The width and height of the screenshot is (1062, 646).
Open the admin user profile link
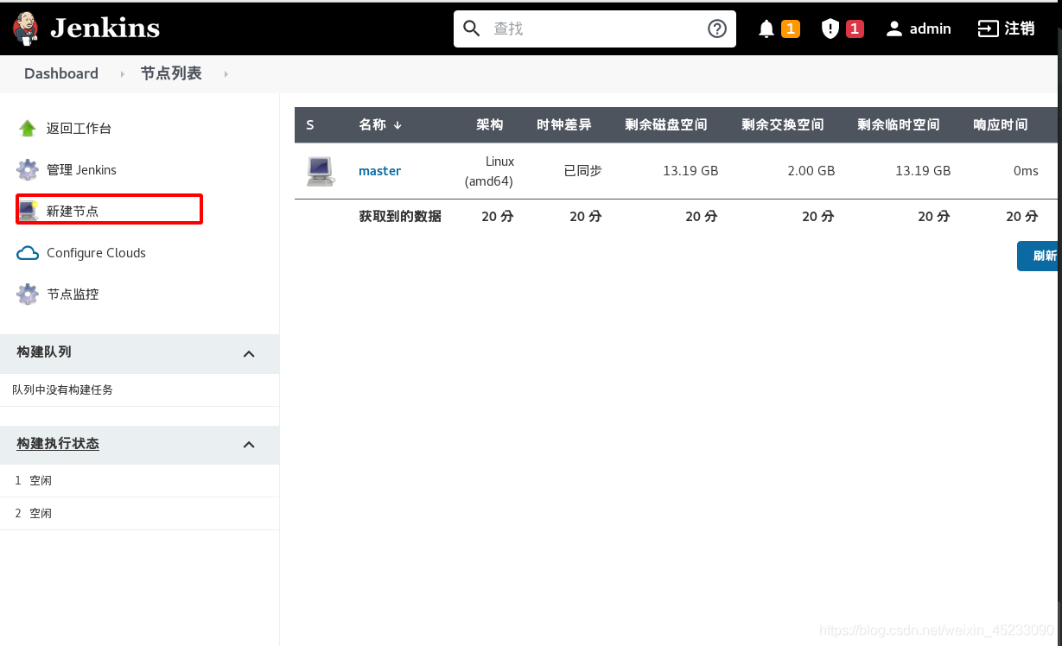coord(931,28)
